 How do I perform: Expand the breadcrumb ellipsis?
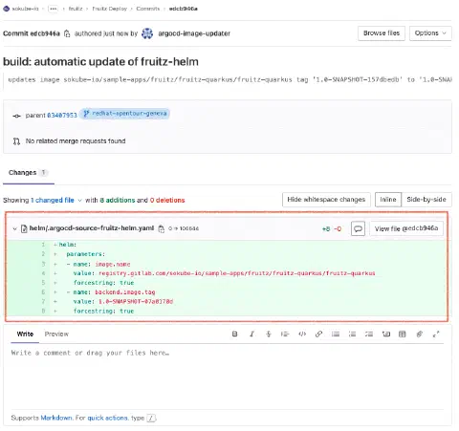point(53,9)
